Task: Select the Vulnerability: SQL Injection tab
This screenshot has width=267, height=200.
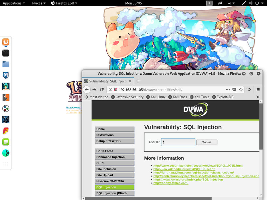Action: click(x=108, y=81)
